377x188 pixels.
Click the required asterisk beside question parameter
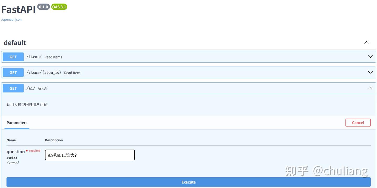tap(26, 151)
